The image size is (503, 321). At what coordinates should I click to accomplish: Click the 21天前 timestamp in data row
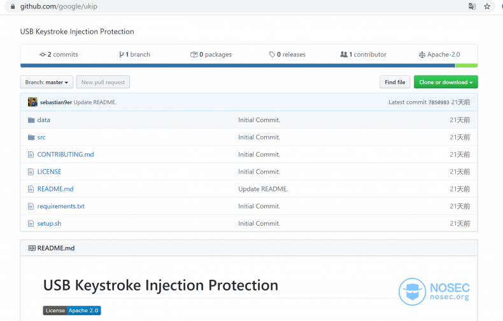[x=460, y=120]
